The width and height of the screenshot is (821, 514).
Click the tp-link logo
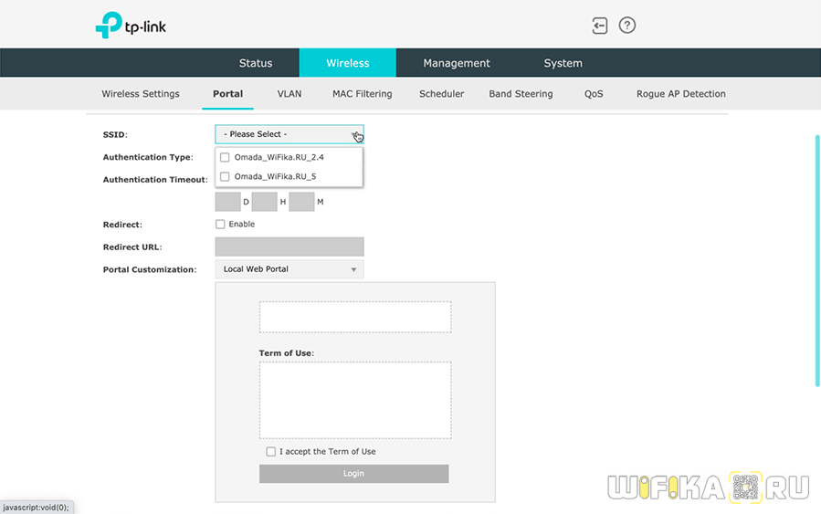tap(132, 26)
